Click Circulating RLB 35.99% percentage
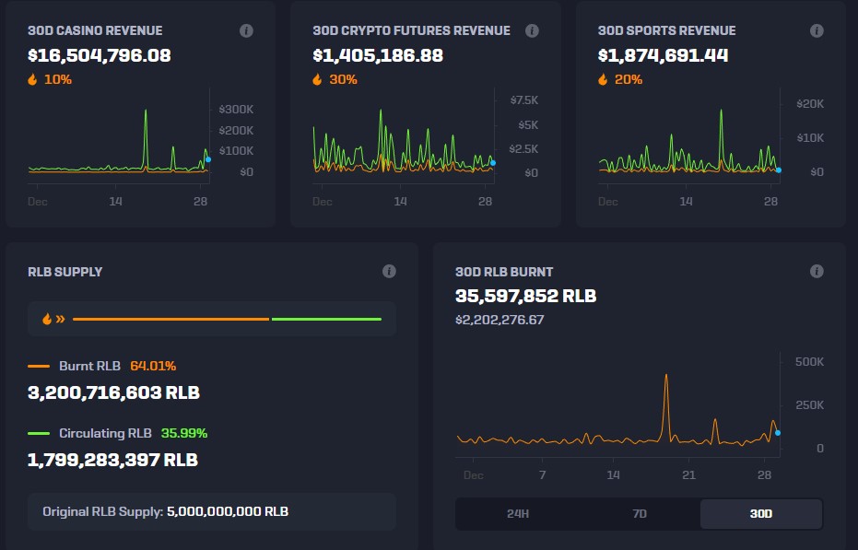This screenshot has height=550, width=858. pos(184,433)
